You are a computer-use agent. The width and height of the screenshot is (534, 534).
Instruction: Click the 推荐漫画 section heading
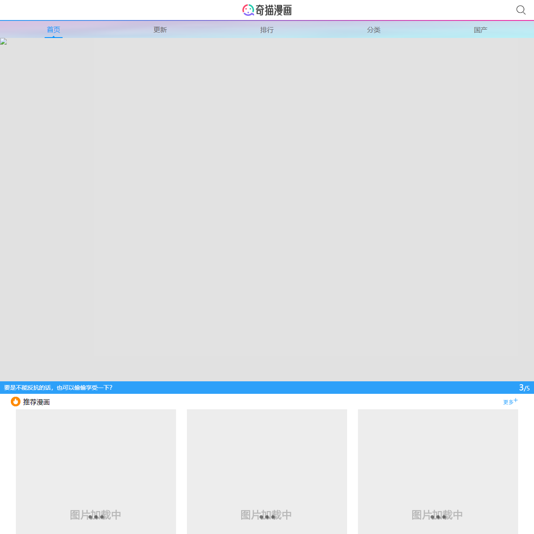[x=36, y=402]
